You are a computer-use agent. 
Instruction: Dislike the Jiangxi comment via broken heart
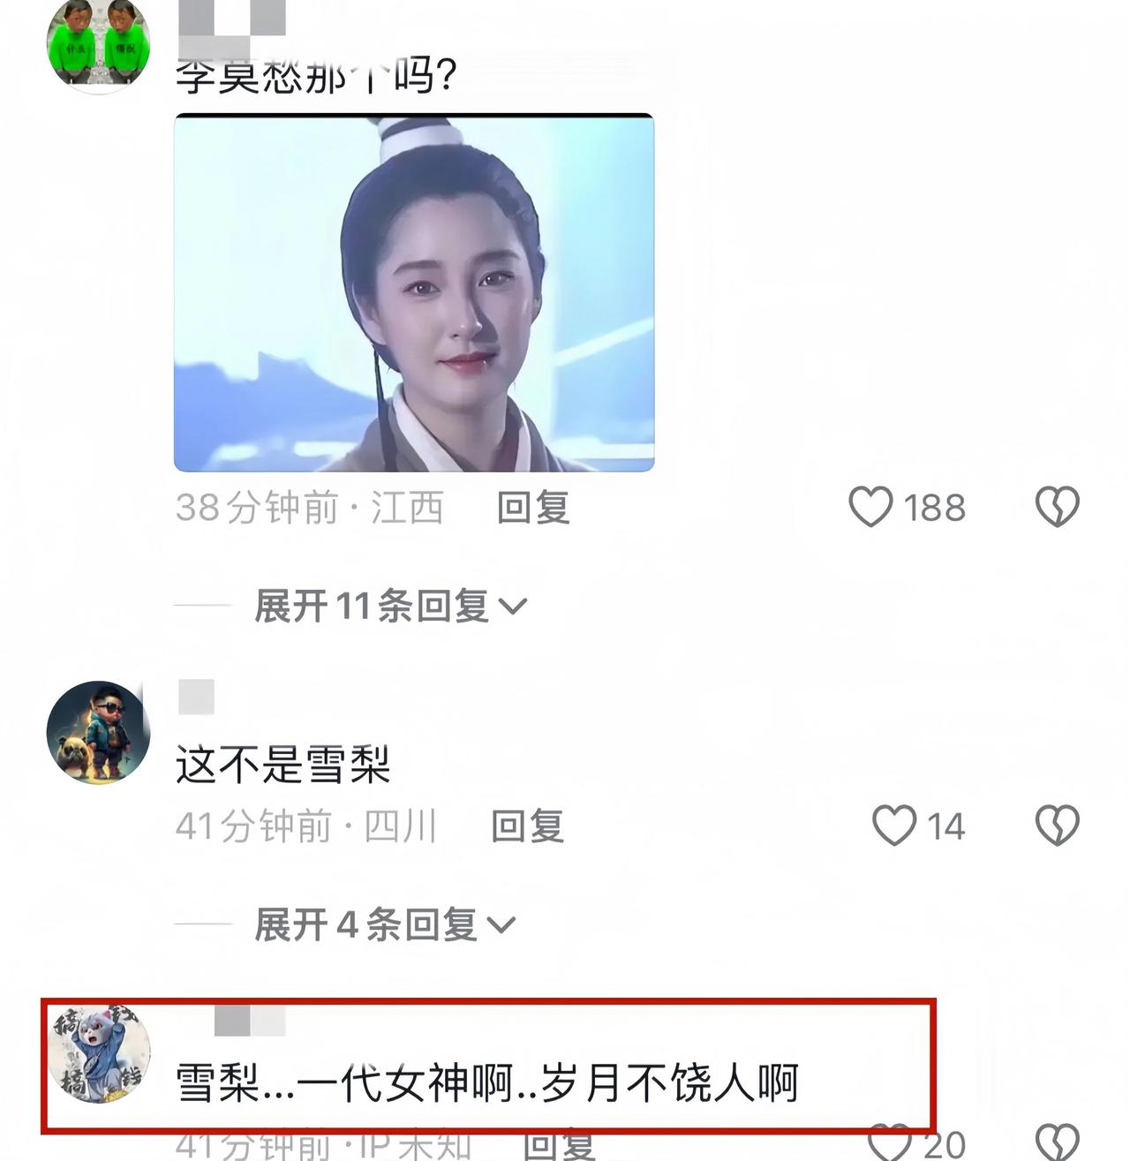click(x=1058, y=507)
